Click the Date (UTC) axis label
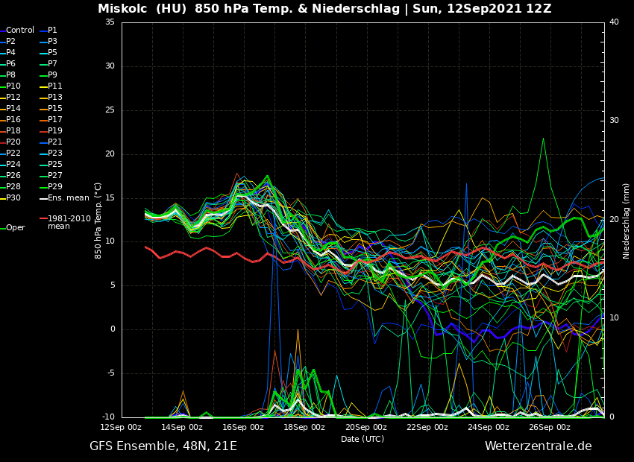Screen dimensions: 634x462 click(x=362, y=440)
